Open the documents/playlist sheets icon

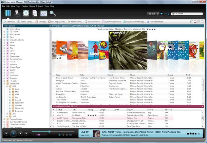click(x=35, y=13)
